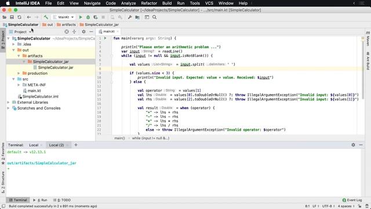
Task: Collapse the artifacts folder
Action: click(19, 56)
